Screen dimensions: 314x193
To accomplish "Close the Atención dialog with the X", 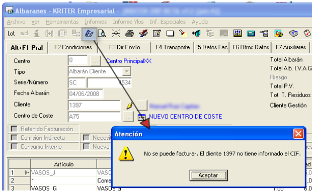I will pyautogui.click(x=298, y=134).
